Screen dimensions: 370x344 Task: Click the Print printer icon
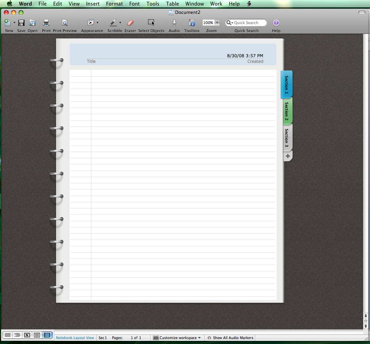(46, 23)
